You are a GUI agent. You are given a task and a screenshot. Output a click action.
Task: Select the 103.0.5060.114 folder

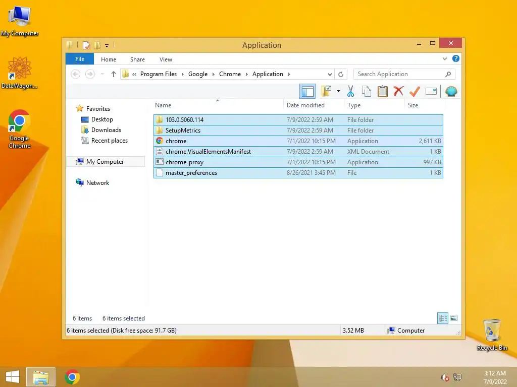(298, 120)
